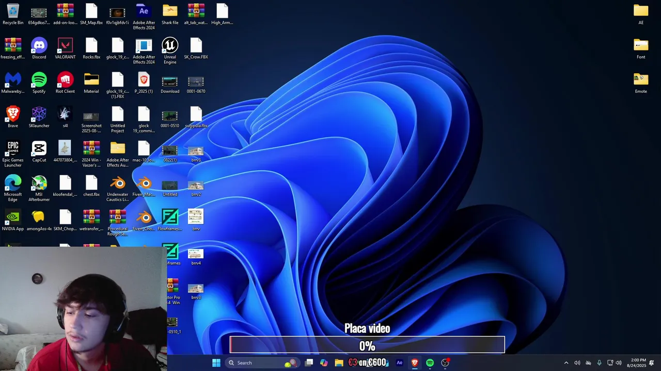661x371 pixels.
Task: Select the CapCut desktop shortcut
Action: click(x=39, y=152)
